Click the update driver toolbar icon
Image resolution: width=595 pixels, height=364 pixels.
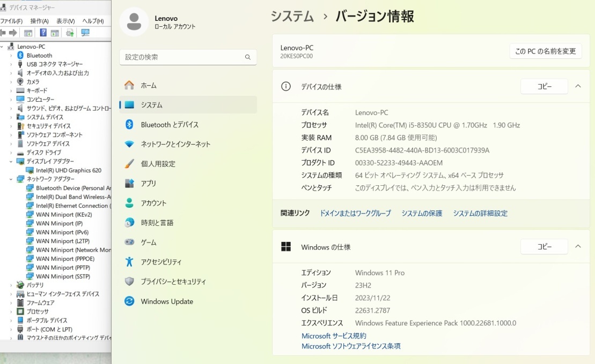(70, 33)
